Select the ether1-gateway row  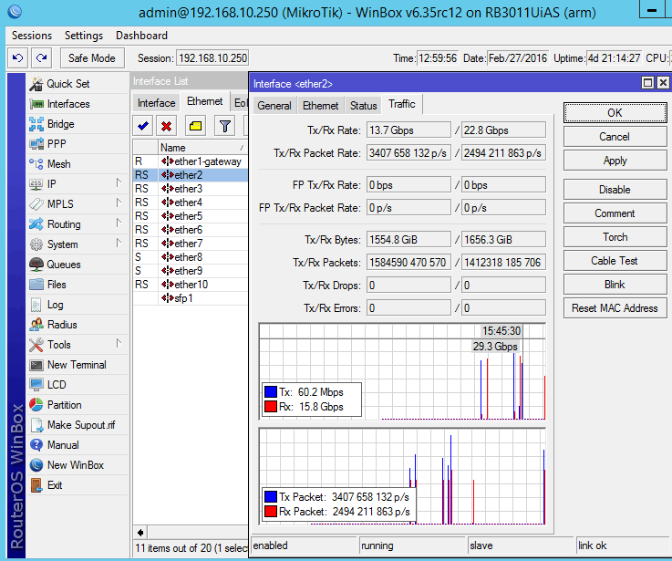pos(191,161)
